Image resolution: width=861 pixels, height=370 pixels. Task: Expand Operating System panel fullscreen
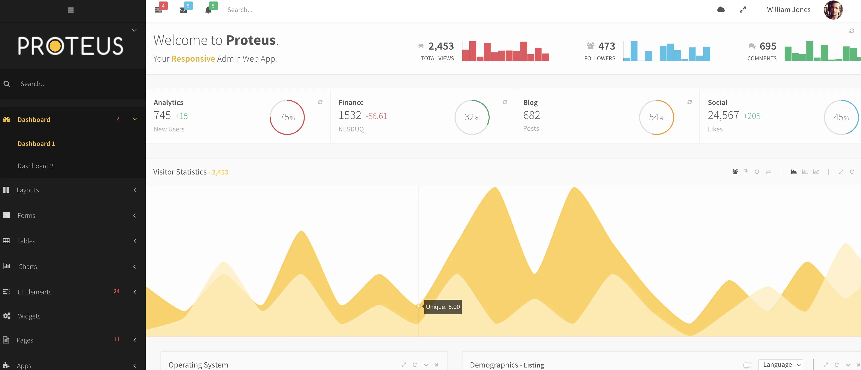click(x=404, y=365)
